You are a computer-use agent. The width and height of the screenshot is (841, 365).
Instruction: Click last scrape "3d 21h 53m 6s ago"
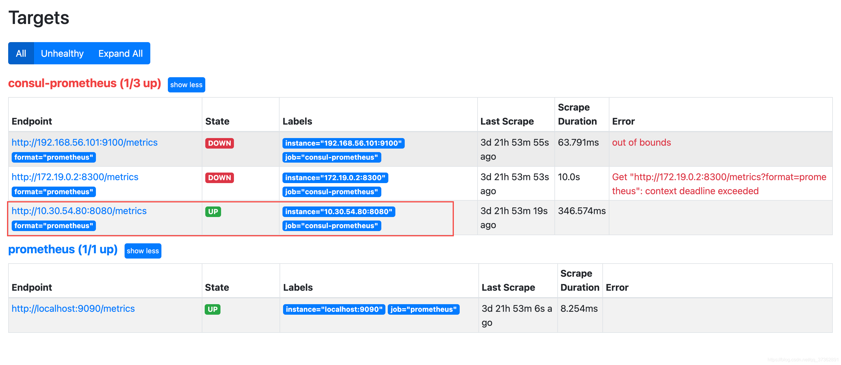[x=517, y=315]
